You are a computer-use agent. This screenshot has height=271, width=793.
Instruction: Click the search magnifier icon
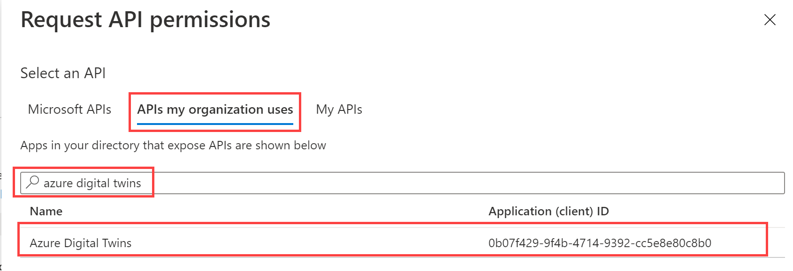[x=32, y=182]
